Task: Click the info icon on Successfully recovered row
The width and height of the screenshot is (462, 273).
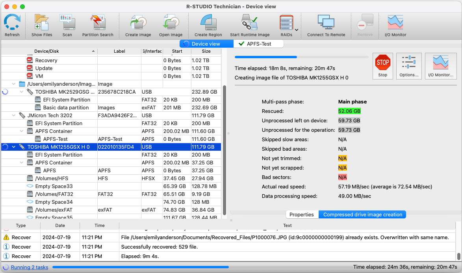Action: [6, 247]
